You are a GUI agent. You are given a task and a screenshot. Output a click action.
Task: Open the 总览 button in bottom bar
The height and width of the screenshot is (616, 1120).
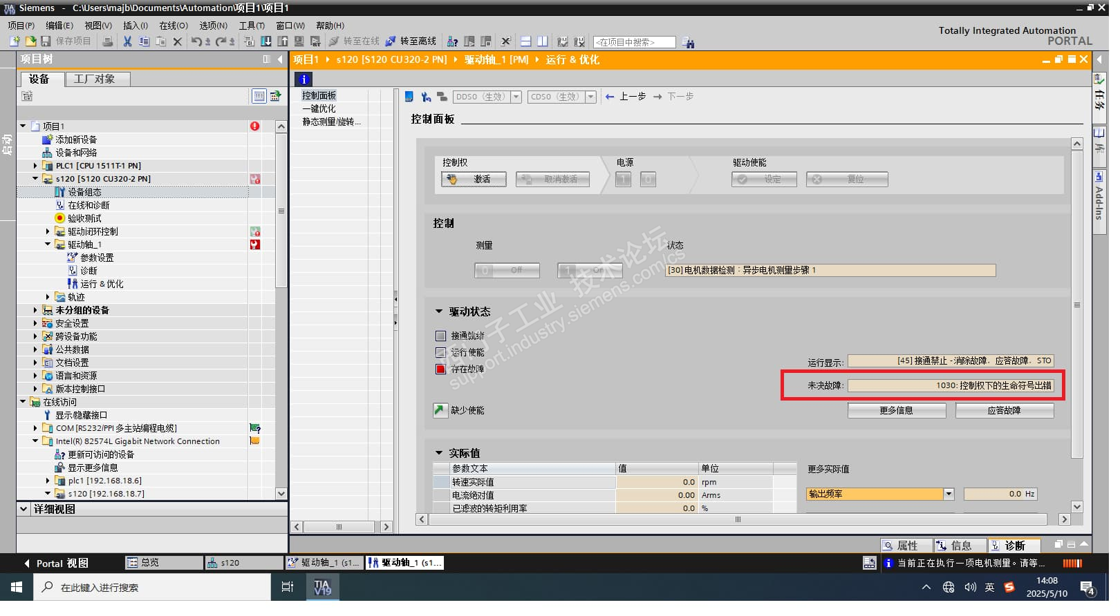click(x=164, y=563)
